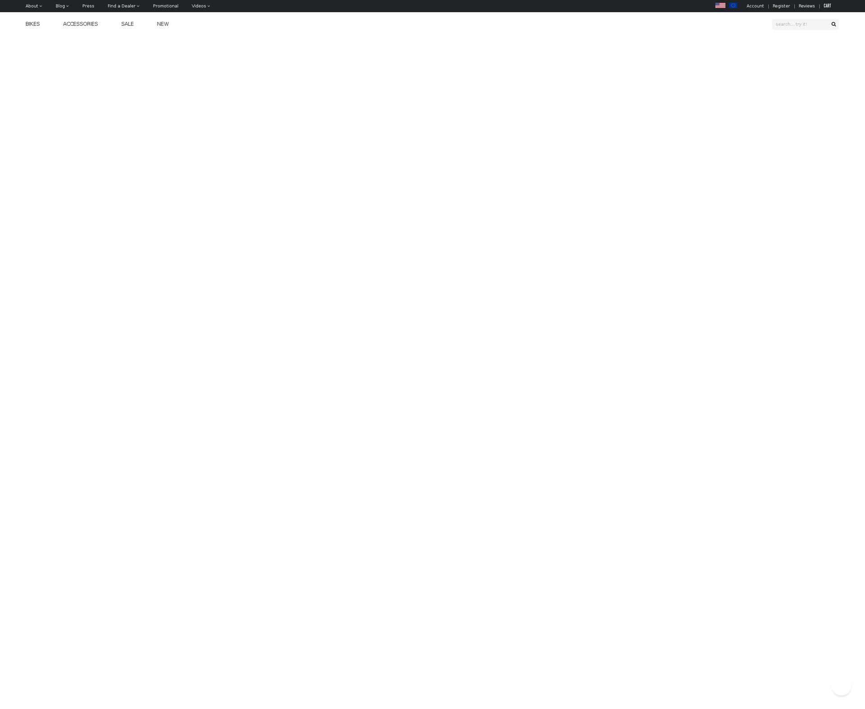Screen dimensions: 865x709
Task: Click the Promotional button
Action: pos(164,6)
